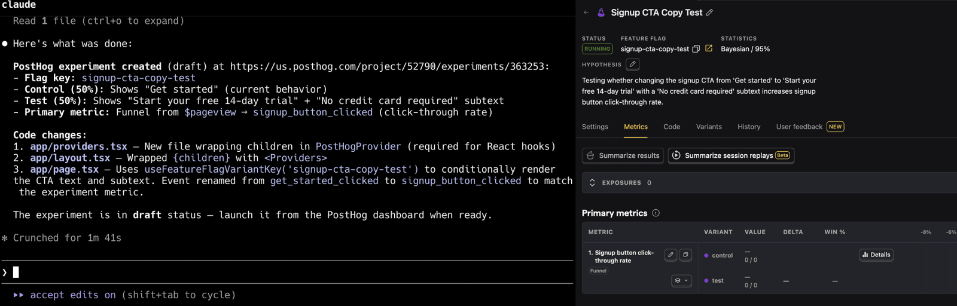View the History tab
Screen dimensions: 957x306
click(x=749, y=127)
